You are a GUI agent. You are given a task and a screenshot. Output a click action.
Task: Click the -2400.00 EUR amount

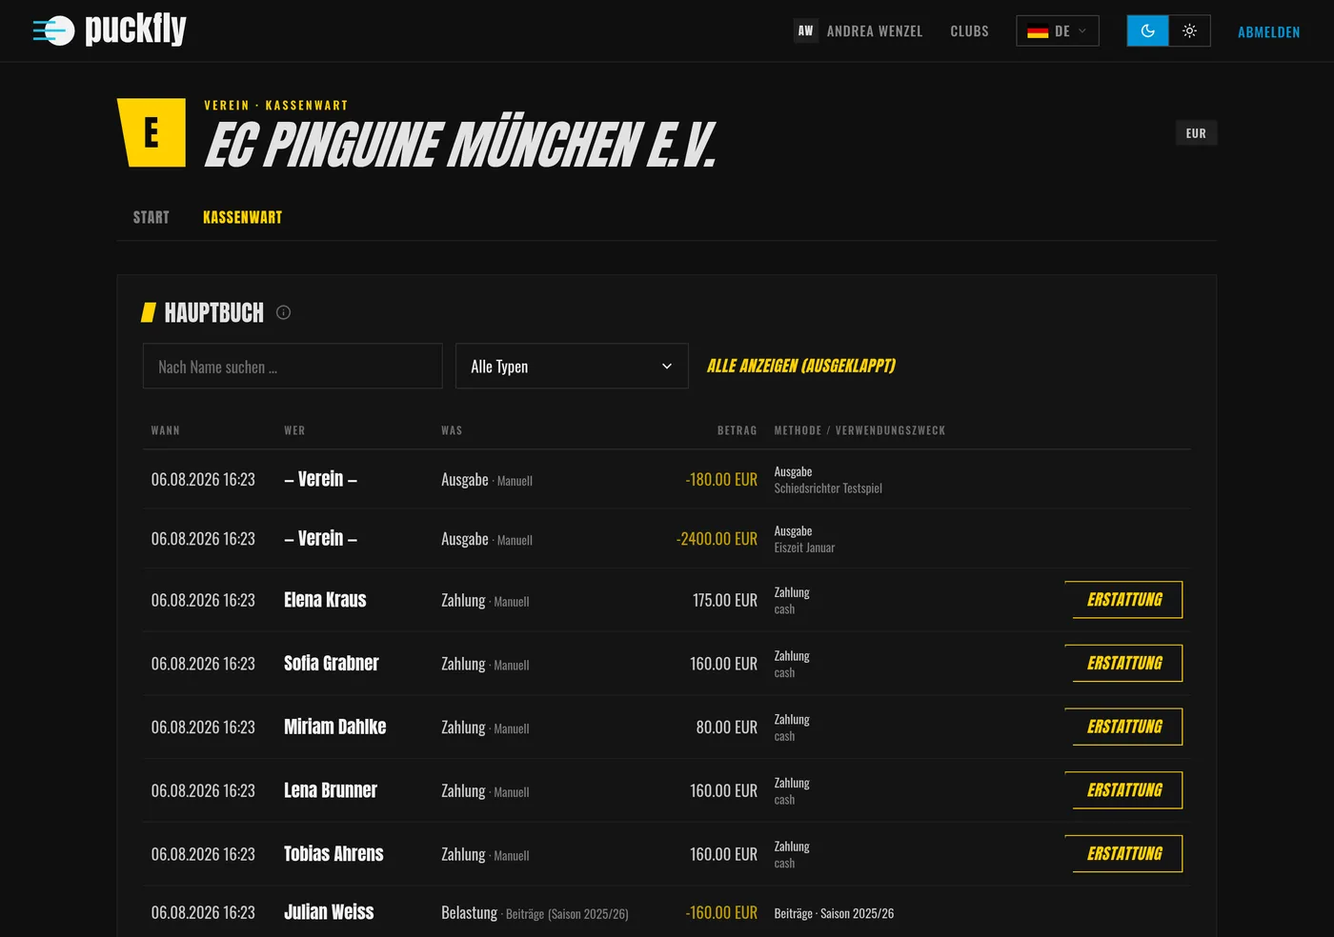coord(717,539)
